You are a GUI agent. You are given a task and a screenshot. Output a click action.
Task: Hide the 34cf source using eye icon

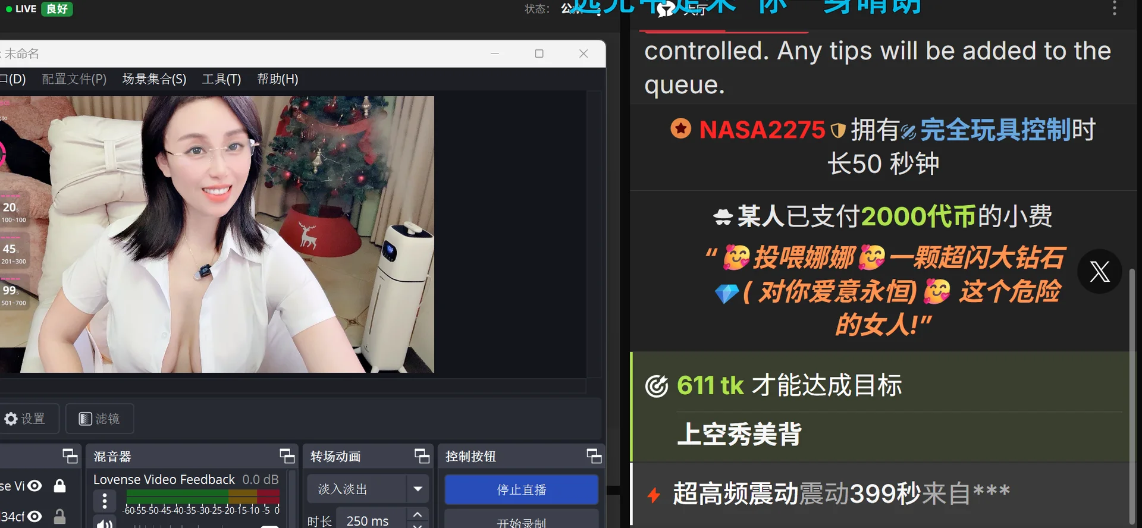point(35,516)
